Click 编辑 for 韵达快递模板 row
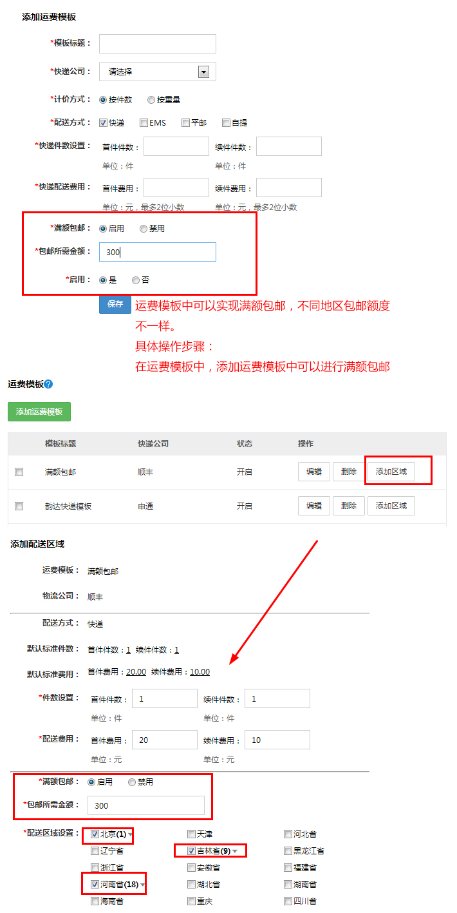Image resolution: width=457 pixels, height=913 pixels. (314, 506)
